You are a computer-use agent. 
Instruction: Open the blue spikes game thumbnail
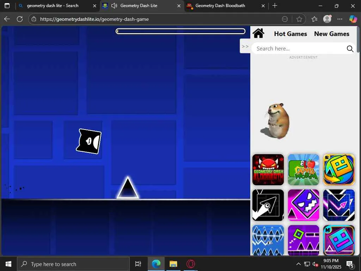click(268, 240)
